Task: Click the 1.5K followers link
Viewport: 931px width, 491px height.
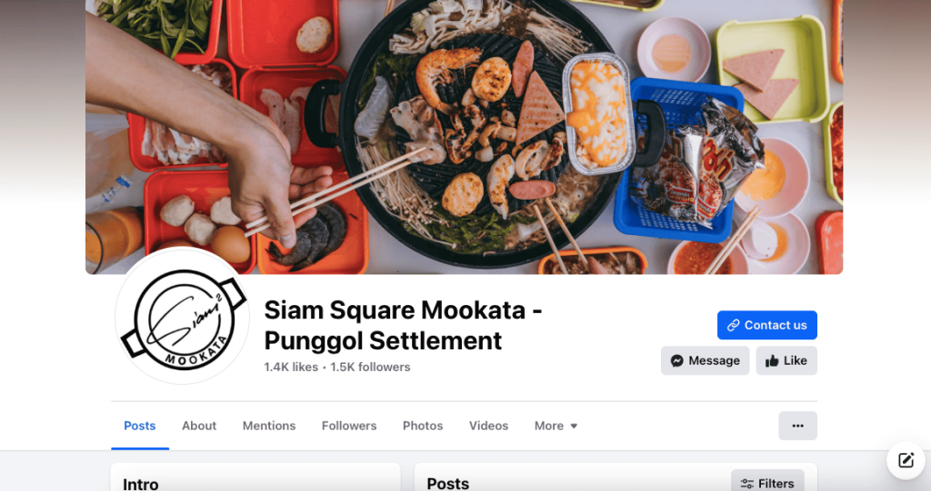Action: tap(371, 367)
